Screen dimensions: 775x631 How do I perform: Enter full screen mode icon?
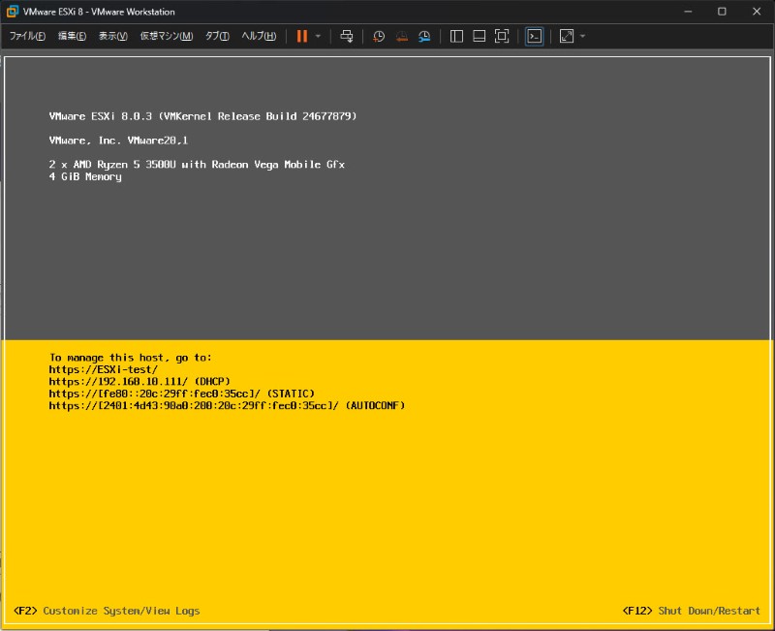click(x=502, y=36)
